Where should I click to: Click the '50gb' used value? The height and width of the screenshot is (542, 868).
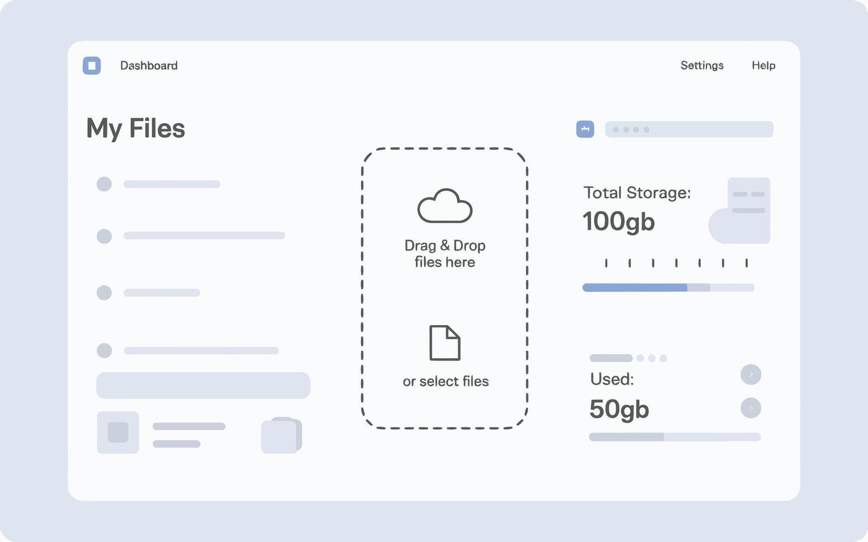(x=619, y=409)
